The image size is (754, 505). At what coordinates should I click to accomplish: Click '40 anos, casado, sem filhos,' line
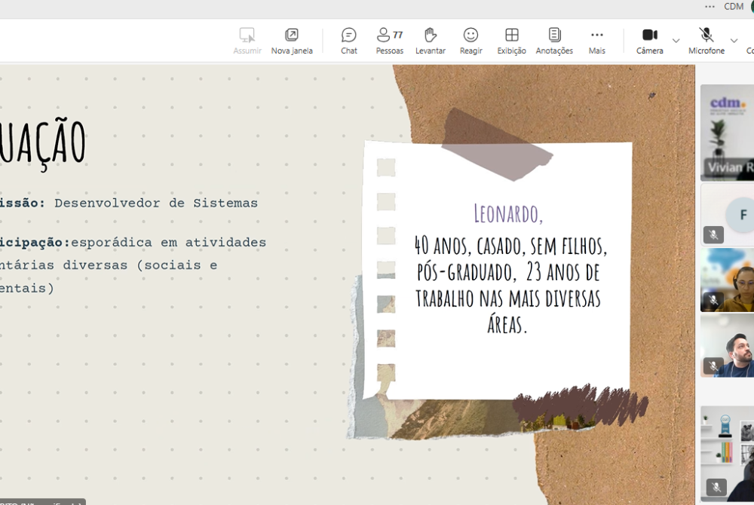pyautogui.click(x=510, y=246)
